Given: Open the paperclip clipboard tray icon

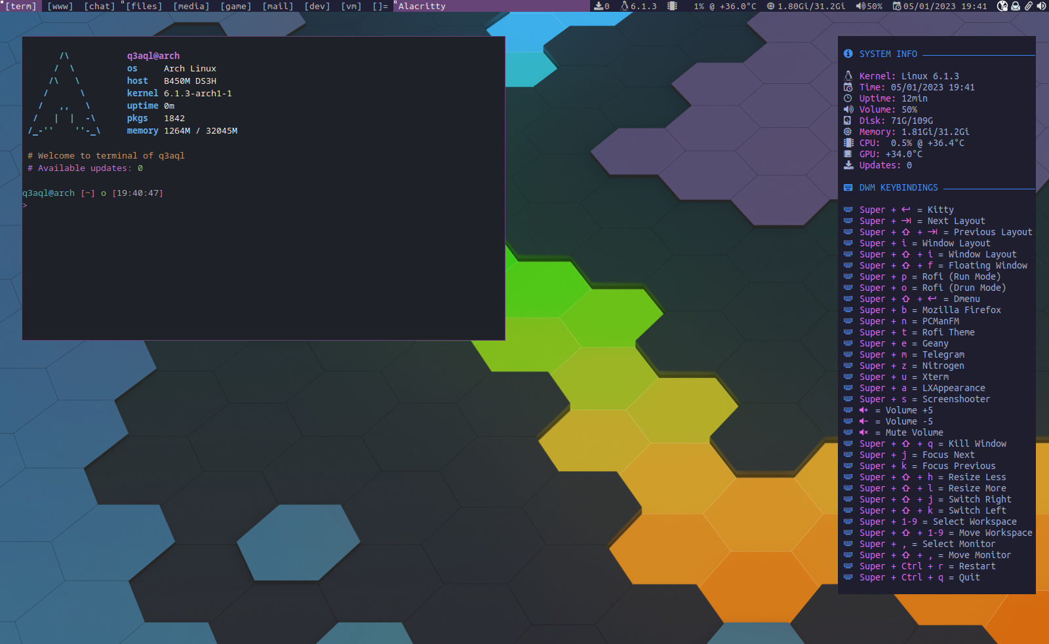Looking at the screenshot, I should click(x=1029, y=6).
